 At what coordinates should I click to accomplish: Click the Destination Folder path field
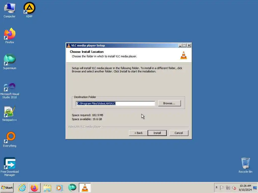click(x=115, y=103)
